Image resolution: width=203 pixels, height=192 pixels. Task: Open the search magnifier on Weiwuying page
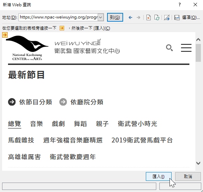tap(169, 48)
